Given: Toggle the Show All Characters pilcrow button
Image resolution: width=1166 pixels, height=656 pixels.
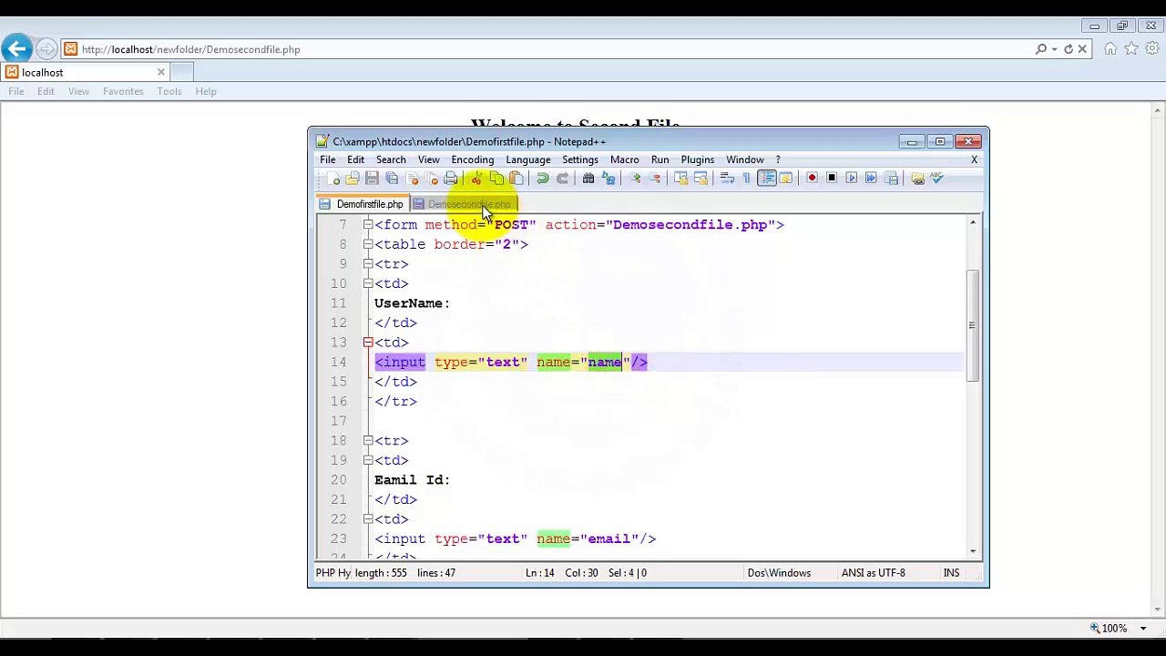Looking at the screenshot, I should (x=746, y=179).
